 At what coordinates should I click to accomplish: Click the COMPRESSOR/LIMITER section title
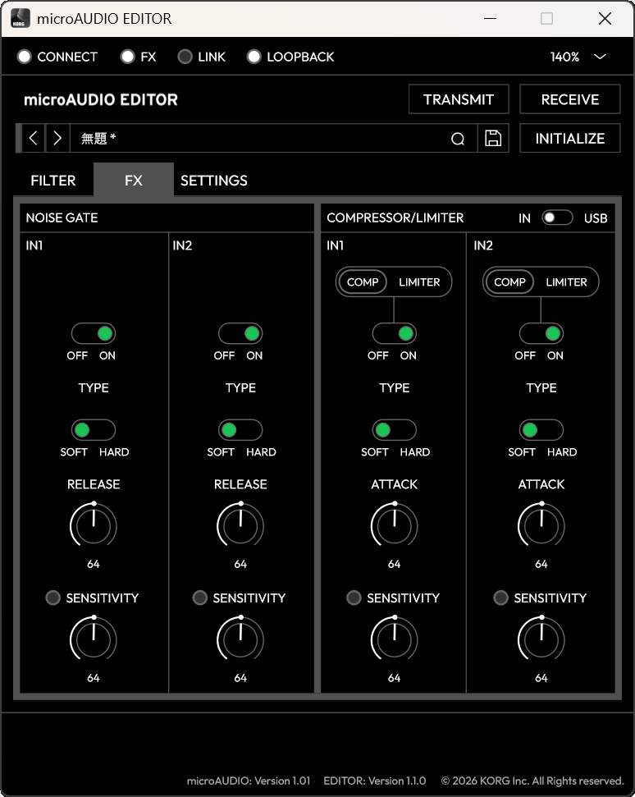coord(395,218)
